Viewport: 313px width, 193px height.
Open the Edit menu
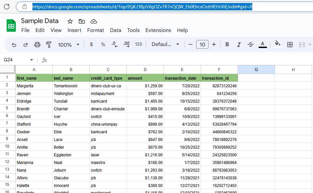click(x=40, y=30)
